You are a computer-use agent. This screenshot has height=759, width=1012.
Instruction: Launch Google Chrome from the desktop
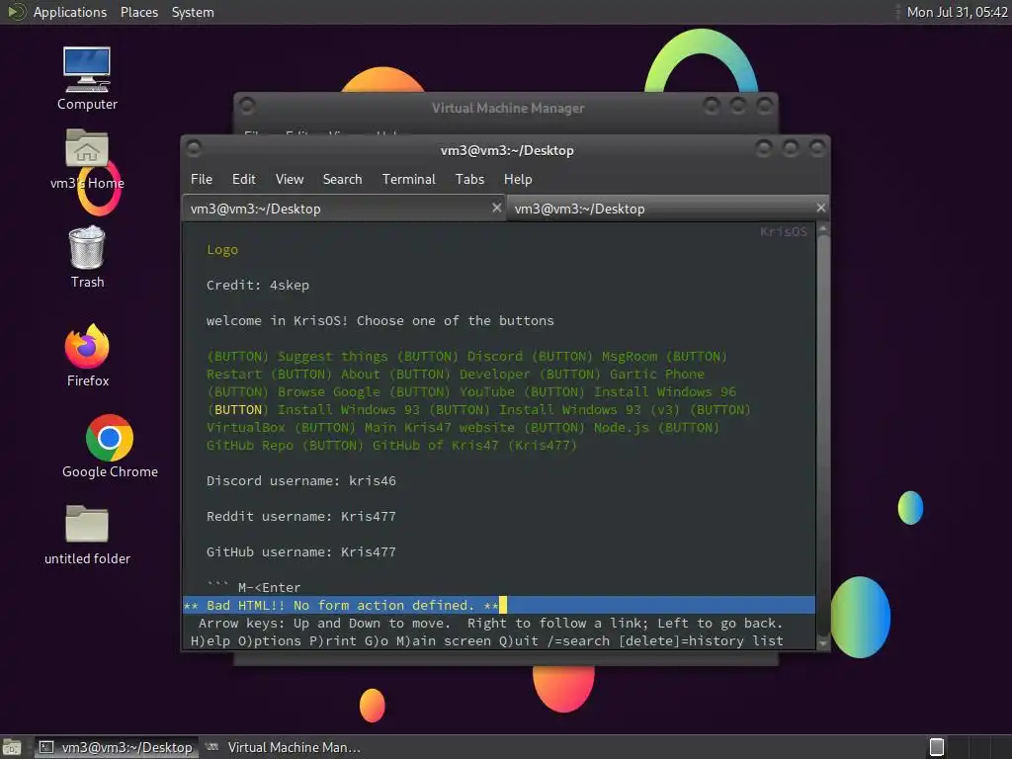[x=110, y=447]
